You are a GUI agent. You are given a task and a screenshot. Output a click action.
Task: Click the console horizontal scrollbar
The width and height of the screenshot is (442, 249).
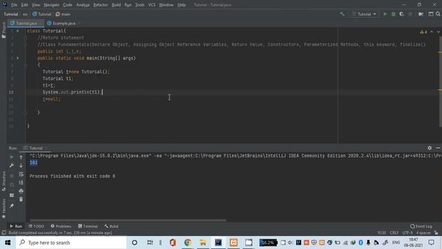click(128, 220)
